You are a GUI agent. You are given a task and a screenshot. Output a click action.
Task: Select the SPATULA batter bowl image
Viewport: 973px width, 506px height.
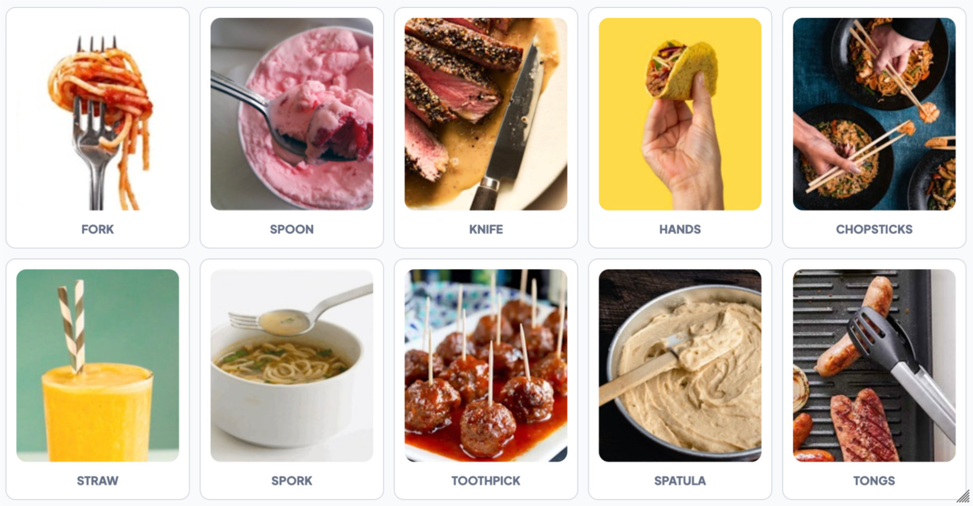coord(680,365)
